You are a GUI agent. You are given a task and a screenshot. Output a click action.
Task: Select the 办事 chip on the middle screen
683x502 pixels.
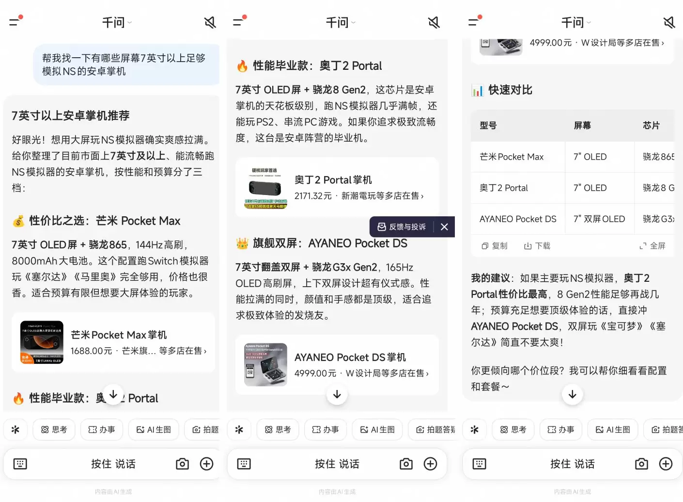pyautogui.click(x=325, y=429)
